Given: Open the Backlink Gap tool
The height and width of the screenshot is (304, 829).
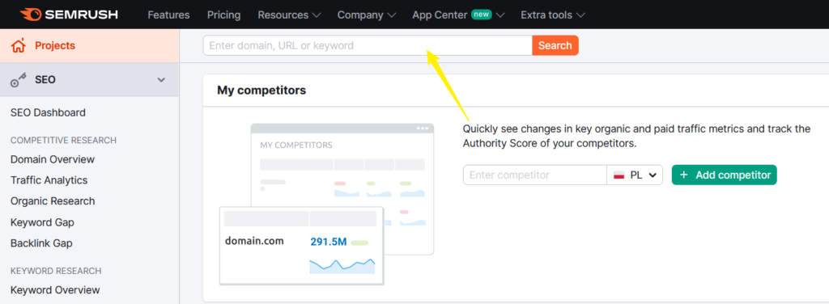Looking at the screenshot, I should 41,243.
